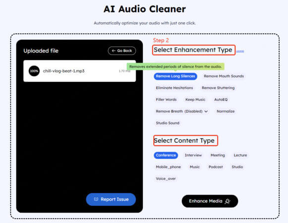
Task: Enable the Studio Sound enhancement
Action: tap(168, 123)
